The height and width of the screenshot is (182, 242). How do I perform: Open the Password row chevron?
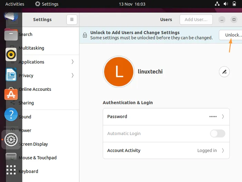223,116
